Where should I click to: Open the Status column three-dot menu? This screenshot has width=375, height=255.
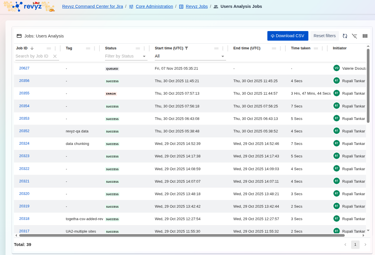point(144,49)
